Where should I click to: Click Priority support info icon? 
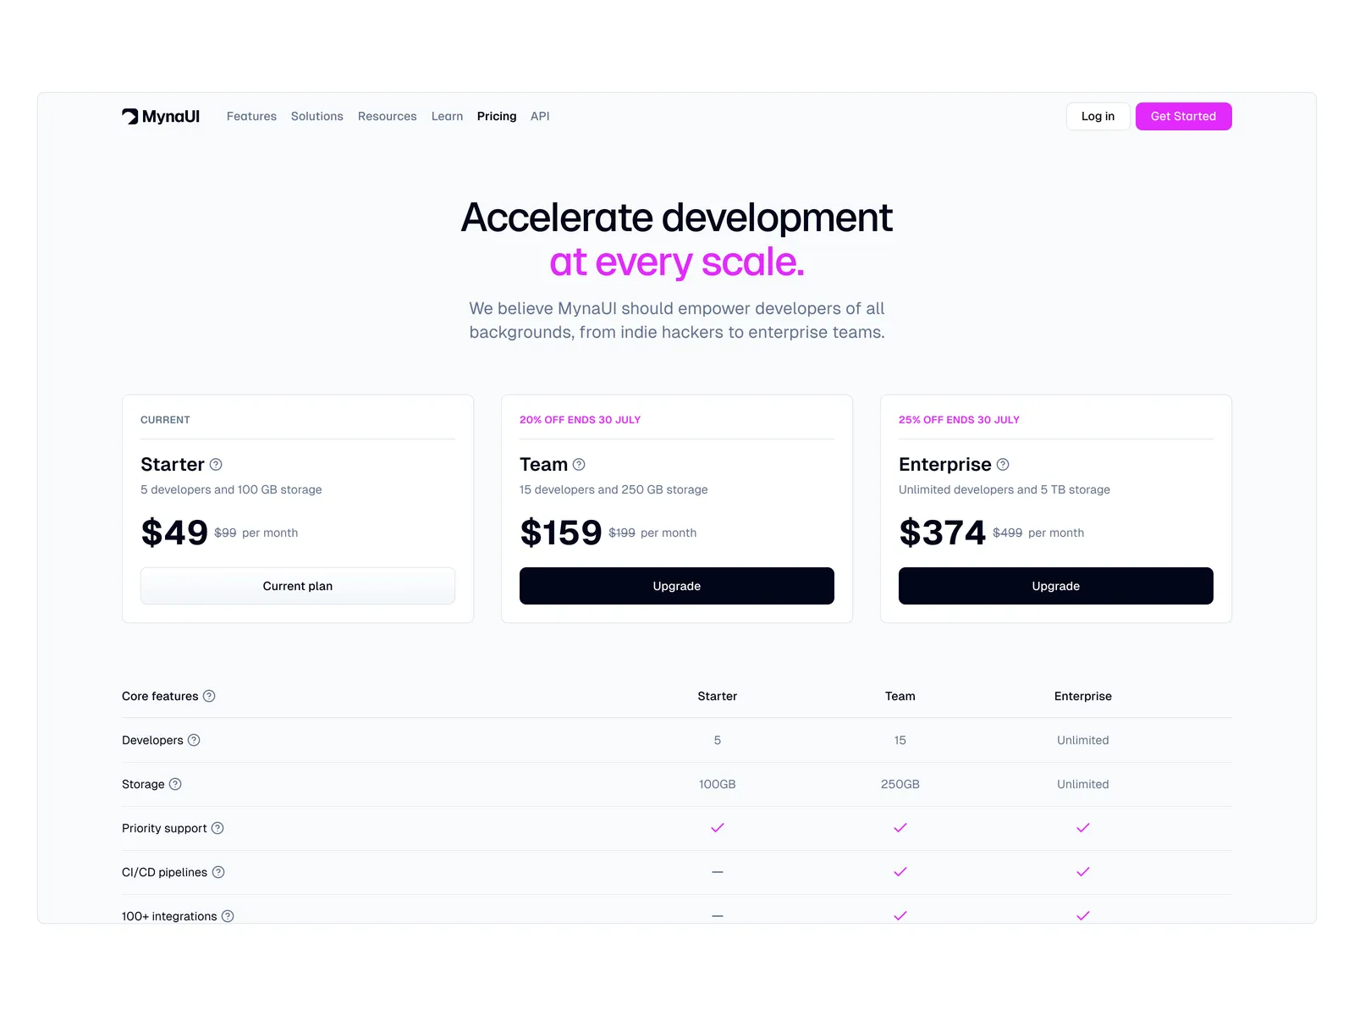tap(217, 828)
